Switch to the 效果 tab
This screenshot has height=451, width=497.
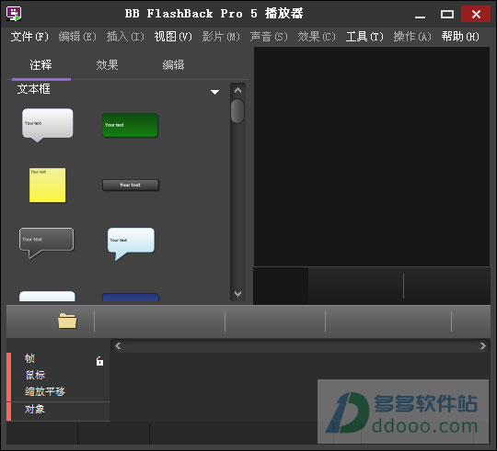(107, 65)
